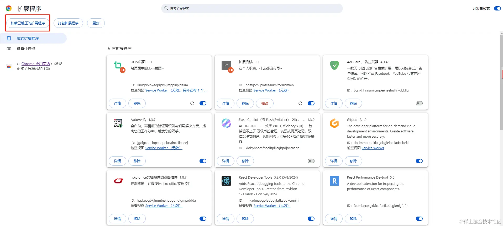
Task: Remove the 扩展测试 extension
Action: coord(245,103)
